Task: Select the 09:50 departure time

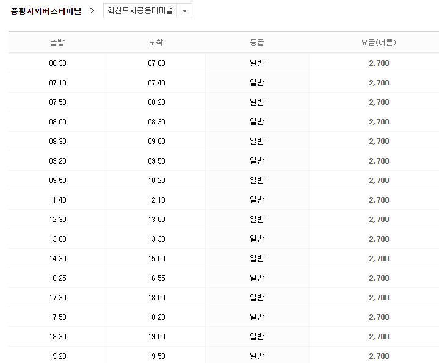Action: 57,181
